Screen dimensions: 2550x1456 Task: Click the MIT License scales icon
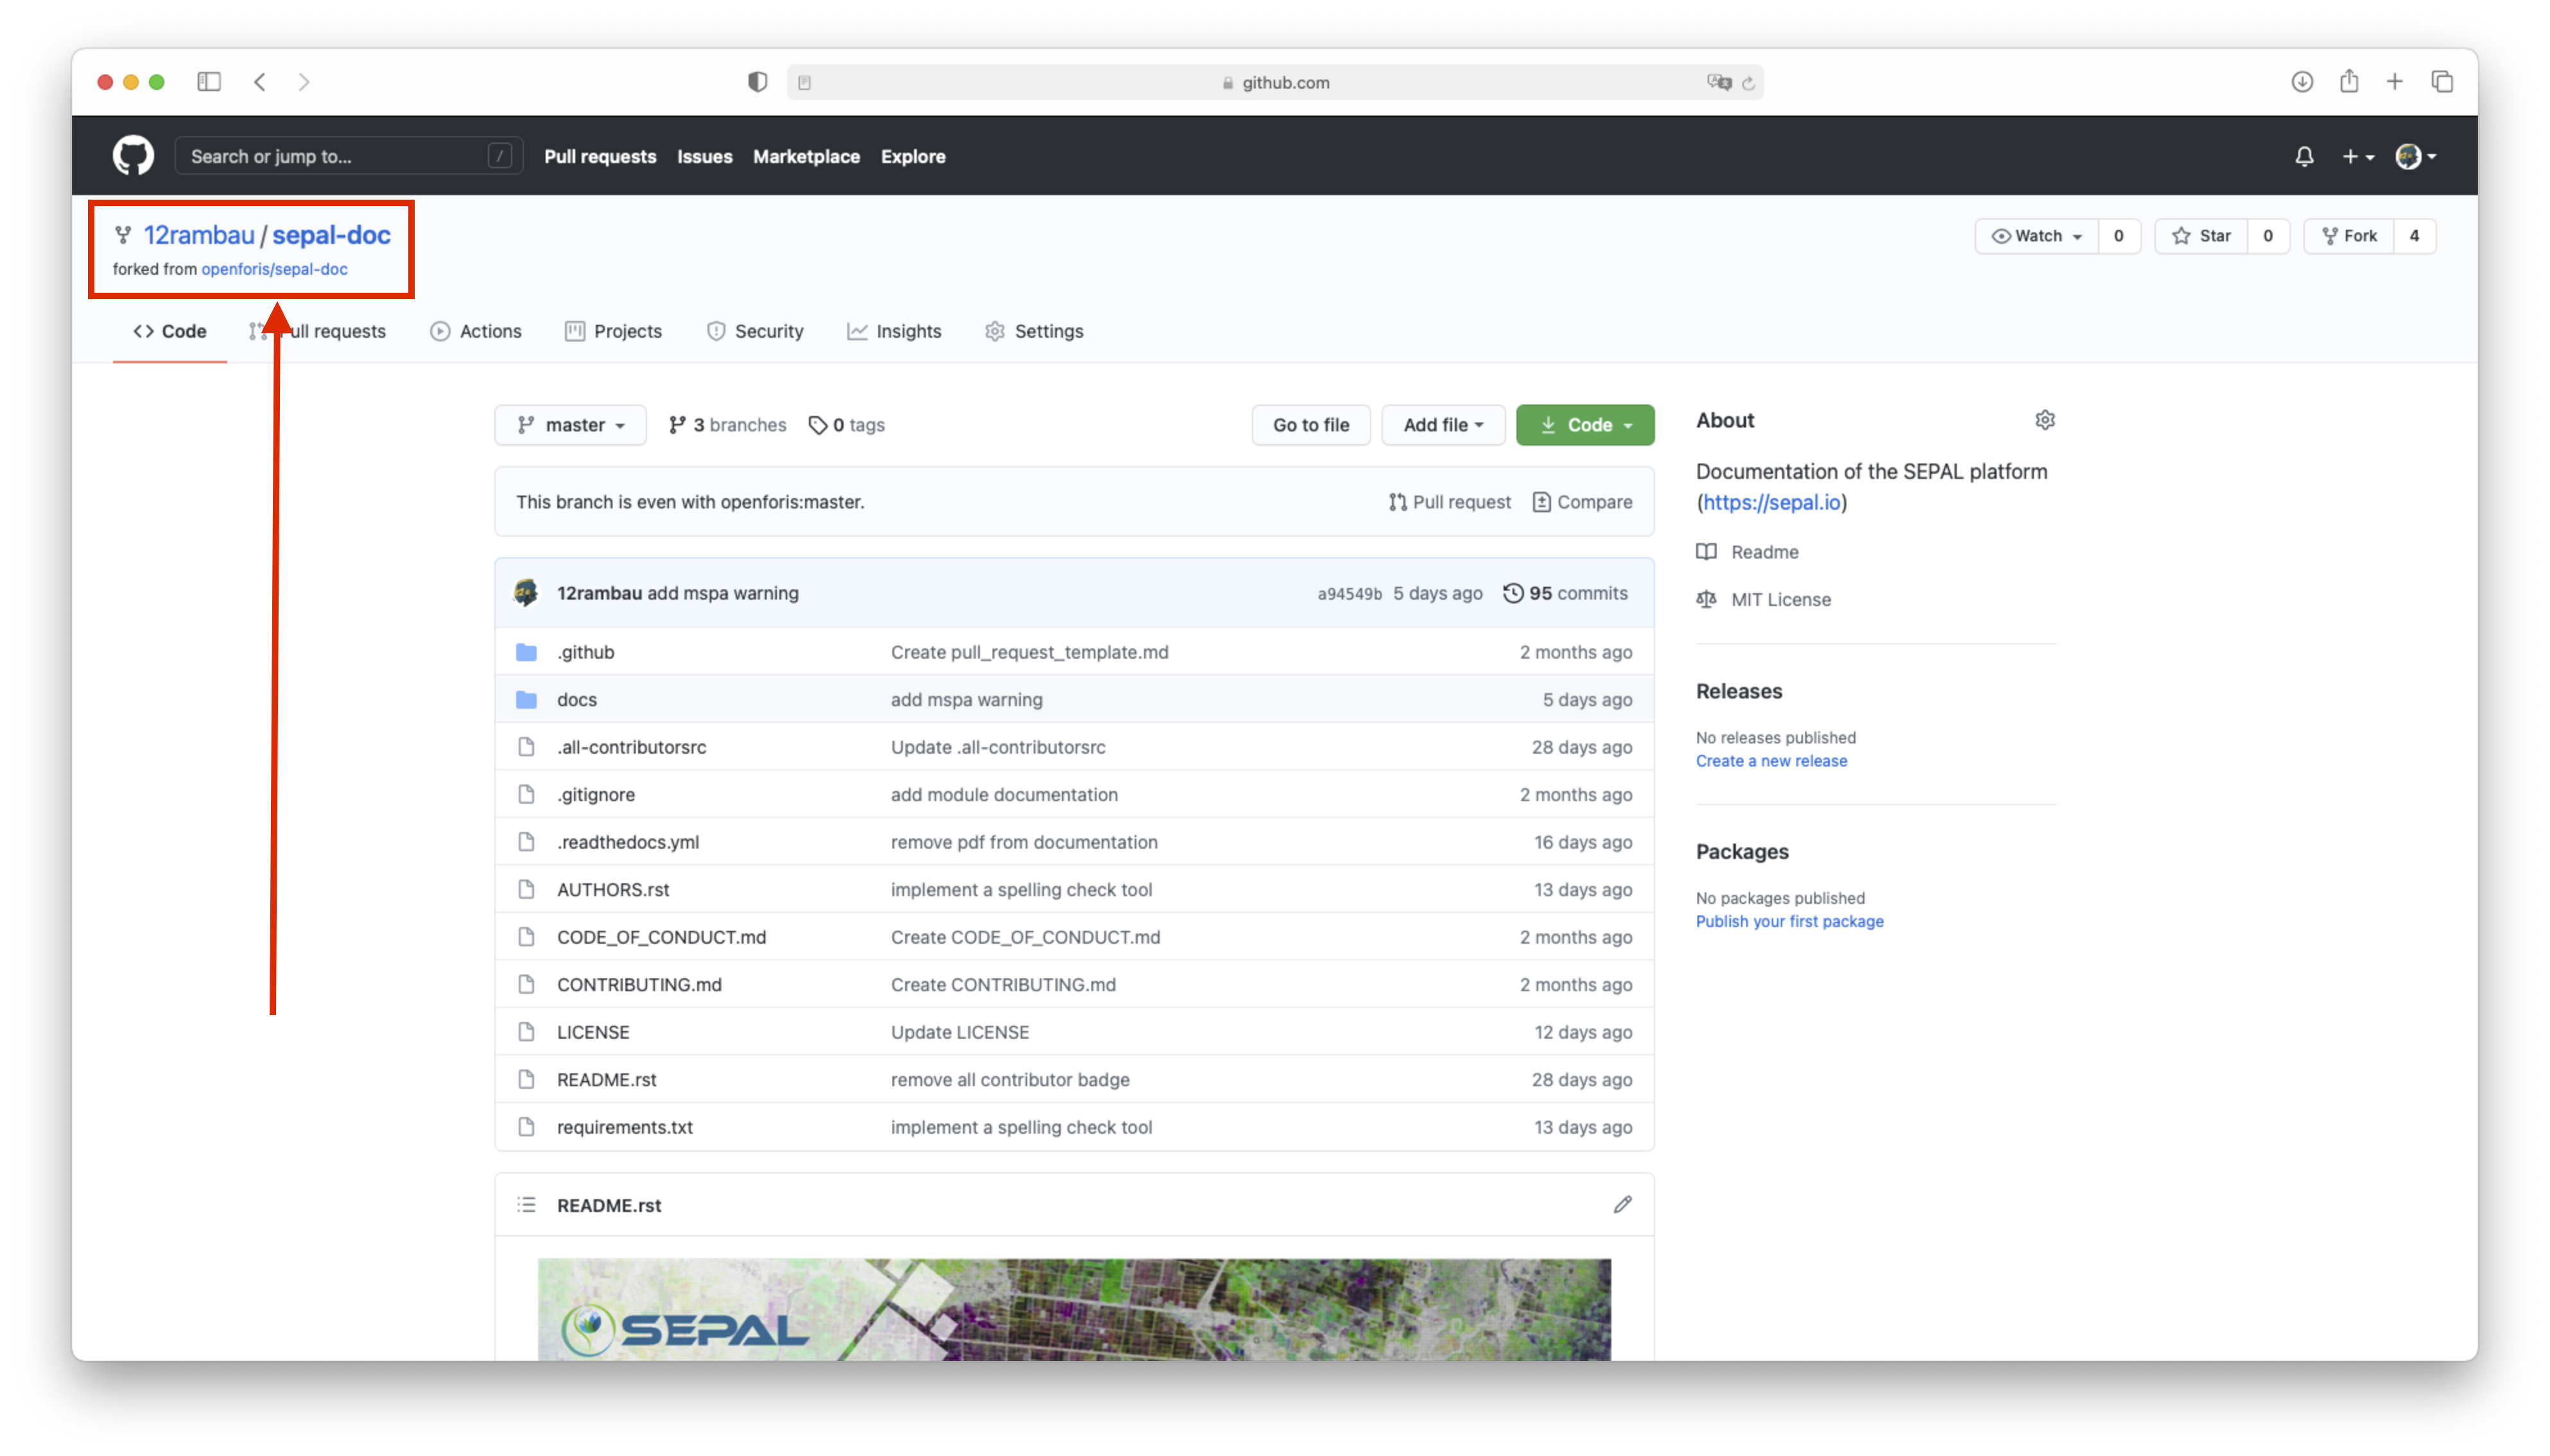1706,599
